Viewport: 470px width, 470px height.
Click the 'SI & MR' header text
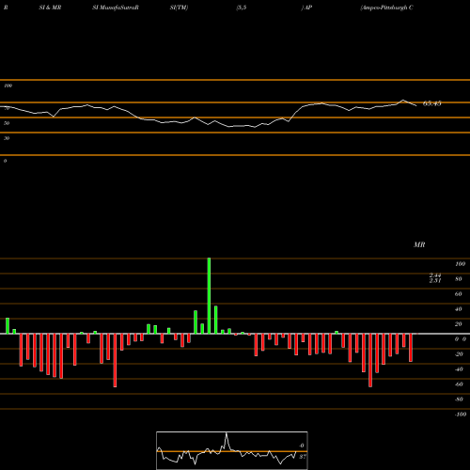(50, 8)
